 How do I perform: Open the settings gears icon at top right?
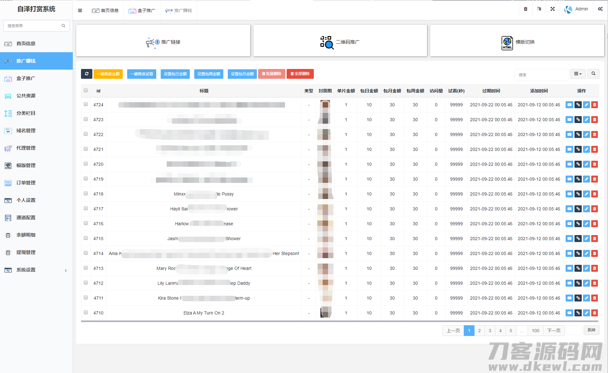[x=600, y=9]
